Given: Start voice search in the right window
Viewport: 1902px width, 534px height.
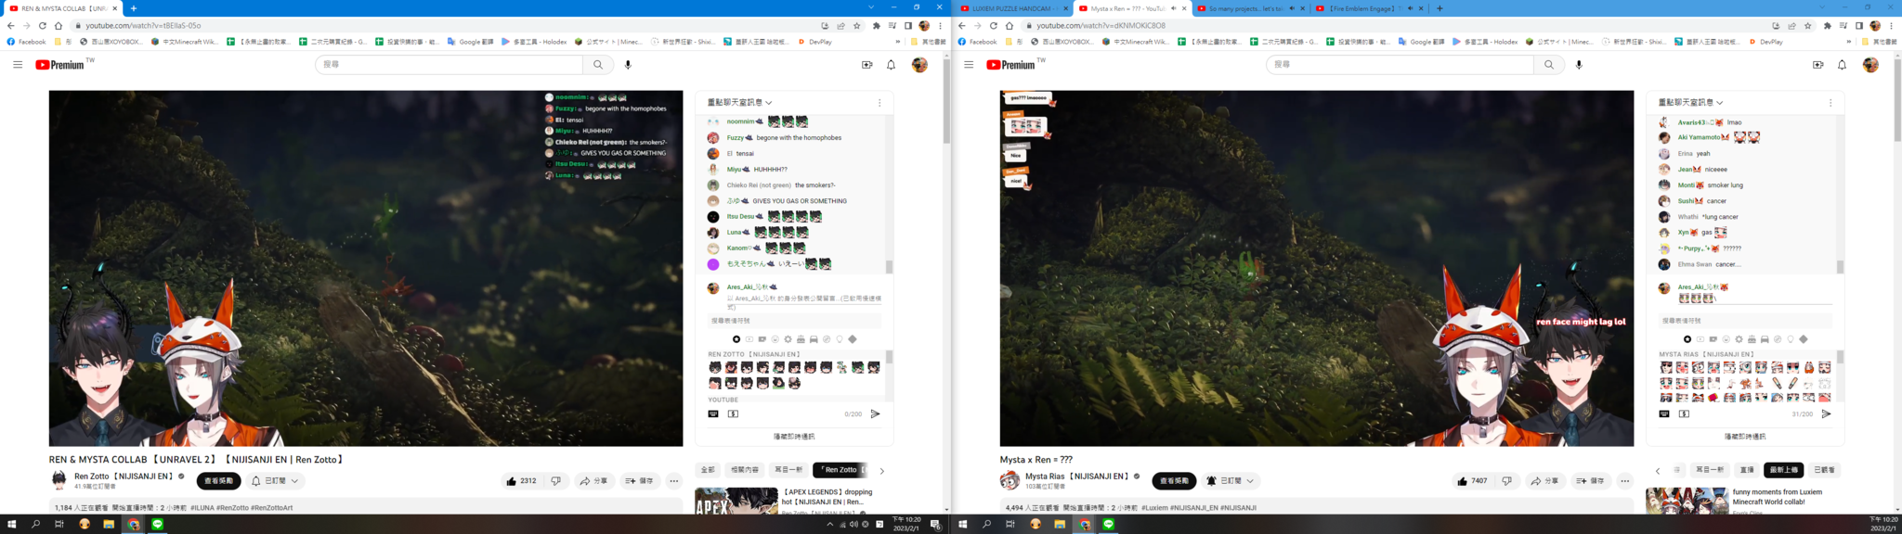Looking at the screenshot, I should (1579, 65).
